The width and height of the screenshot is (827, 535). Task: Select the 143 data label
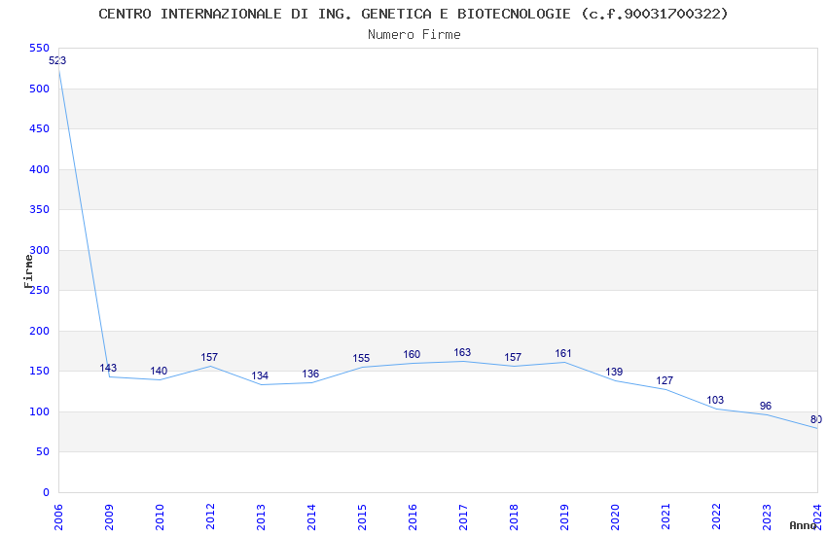[x=108, y=368]
